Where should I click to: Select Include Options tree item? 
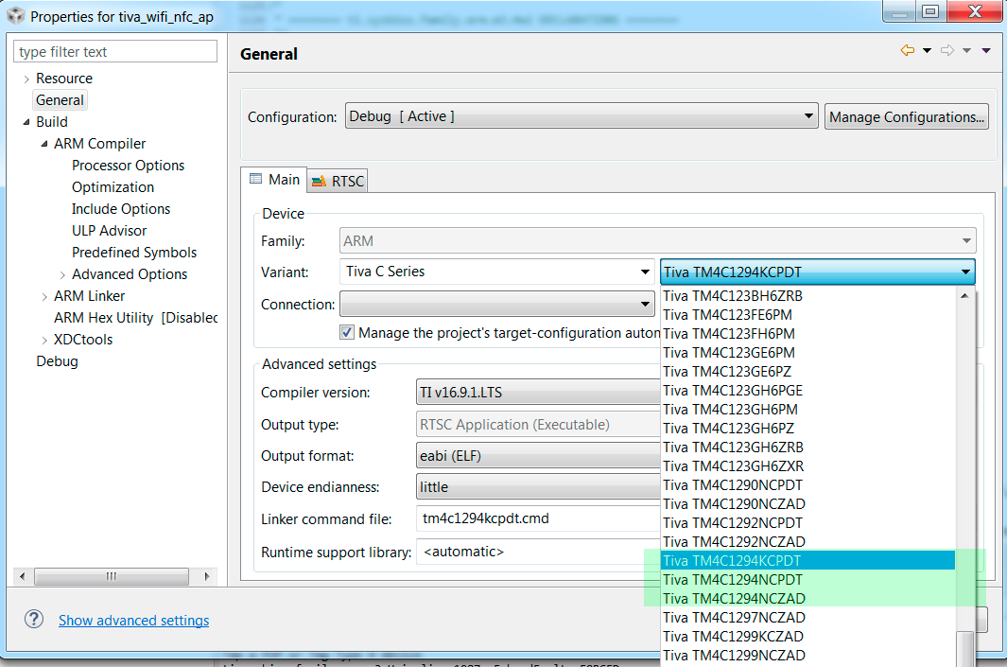121,209
